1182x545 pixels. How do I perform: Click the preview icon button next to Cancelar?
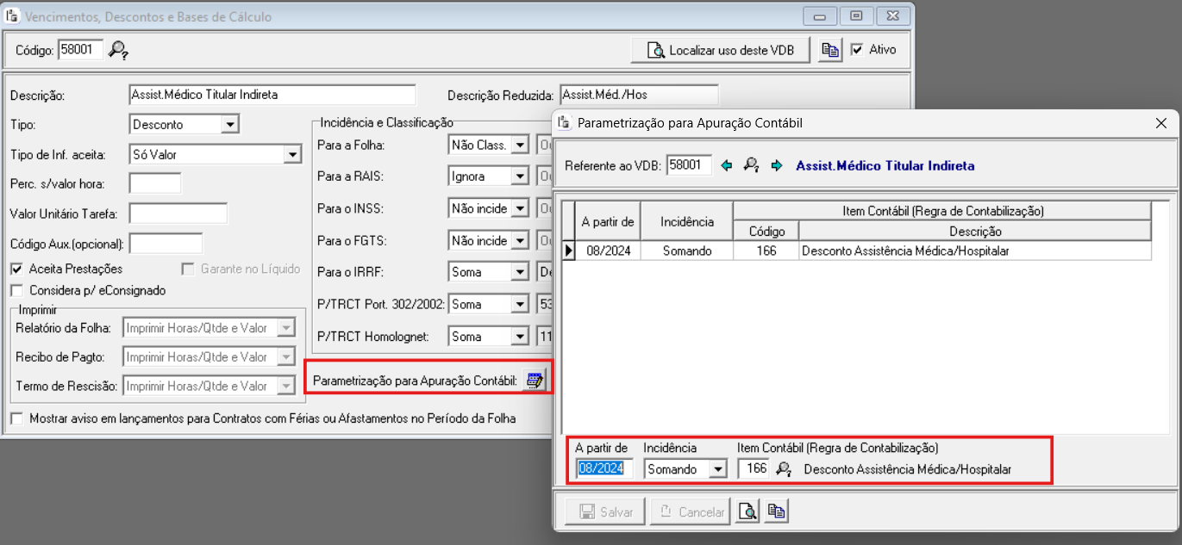click(747, 512)
